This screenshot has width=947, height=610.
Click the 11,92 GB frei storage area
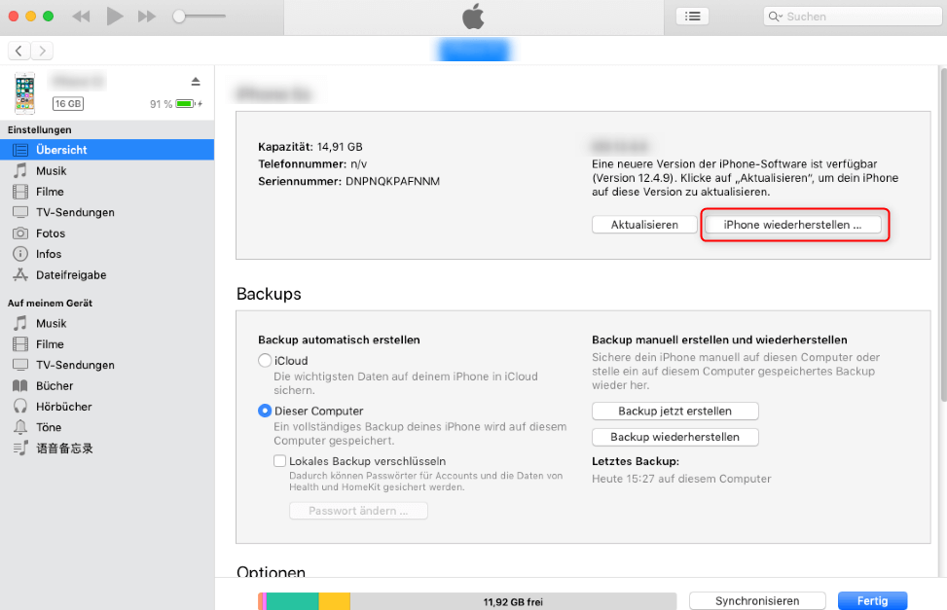tap(513, 601)
